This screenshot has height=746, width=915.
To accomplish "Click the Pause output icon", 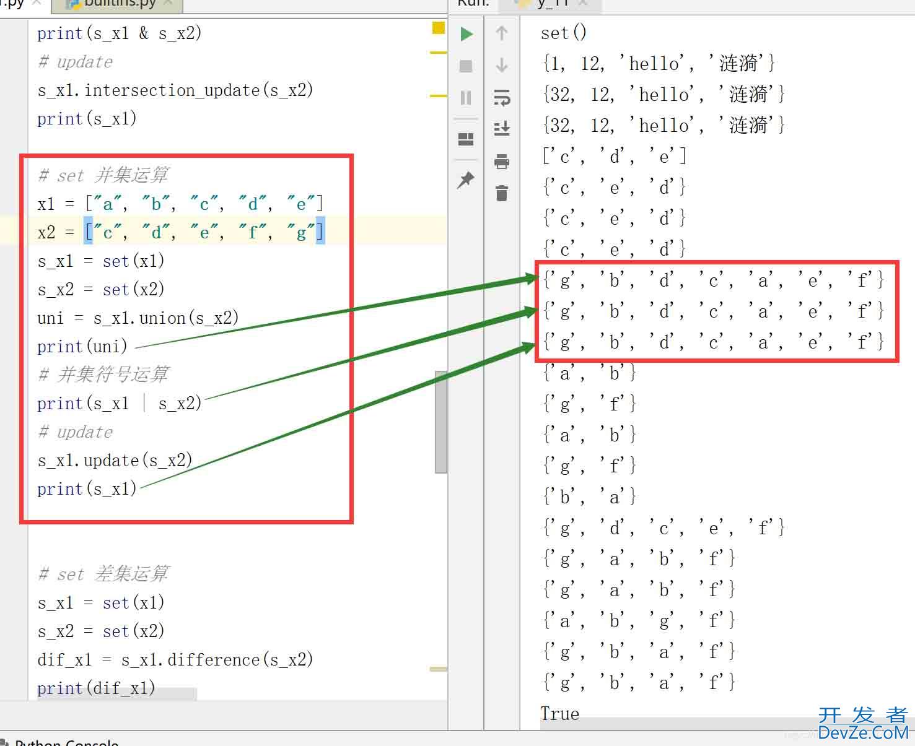I will pyautogui.click(x=466, y=98).
